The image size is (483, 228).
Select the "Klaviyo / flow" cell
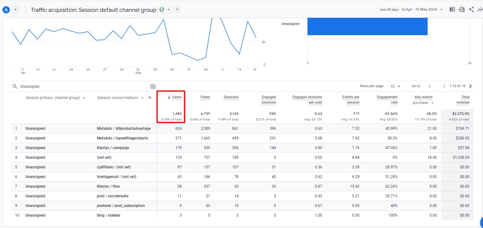[108, 186]
